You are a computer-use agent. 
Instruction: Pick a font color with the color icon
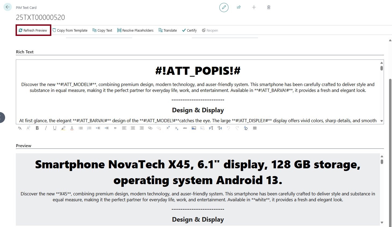click(72, 128)
